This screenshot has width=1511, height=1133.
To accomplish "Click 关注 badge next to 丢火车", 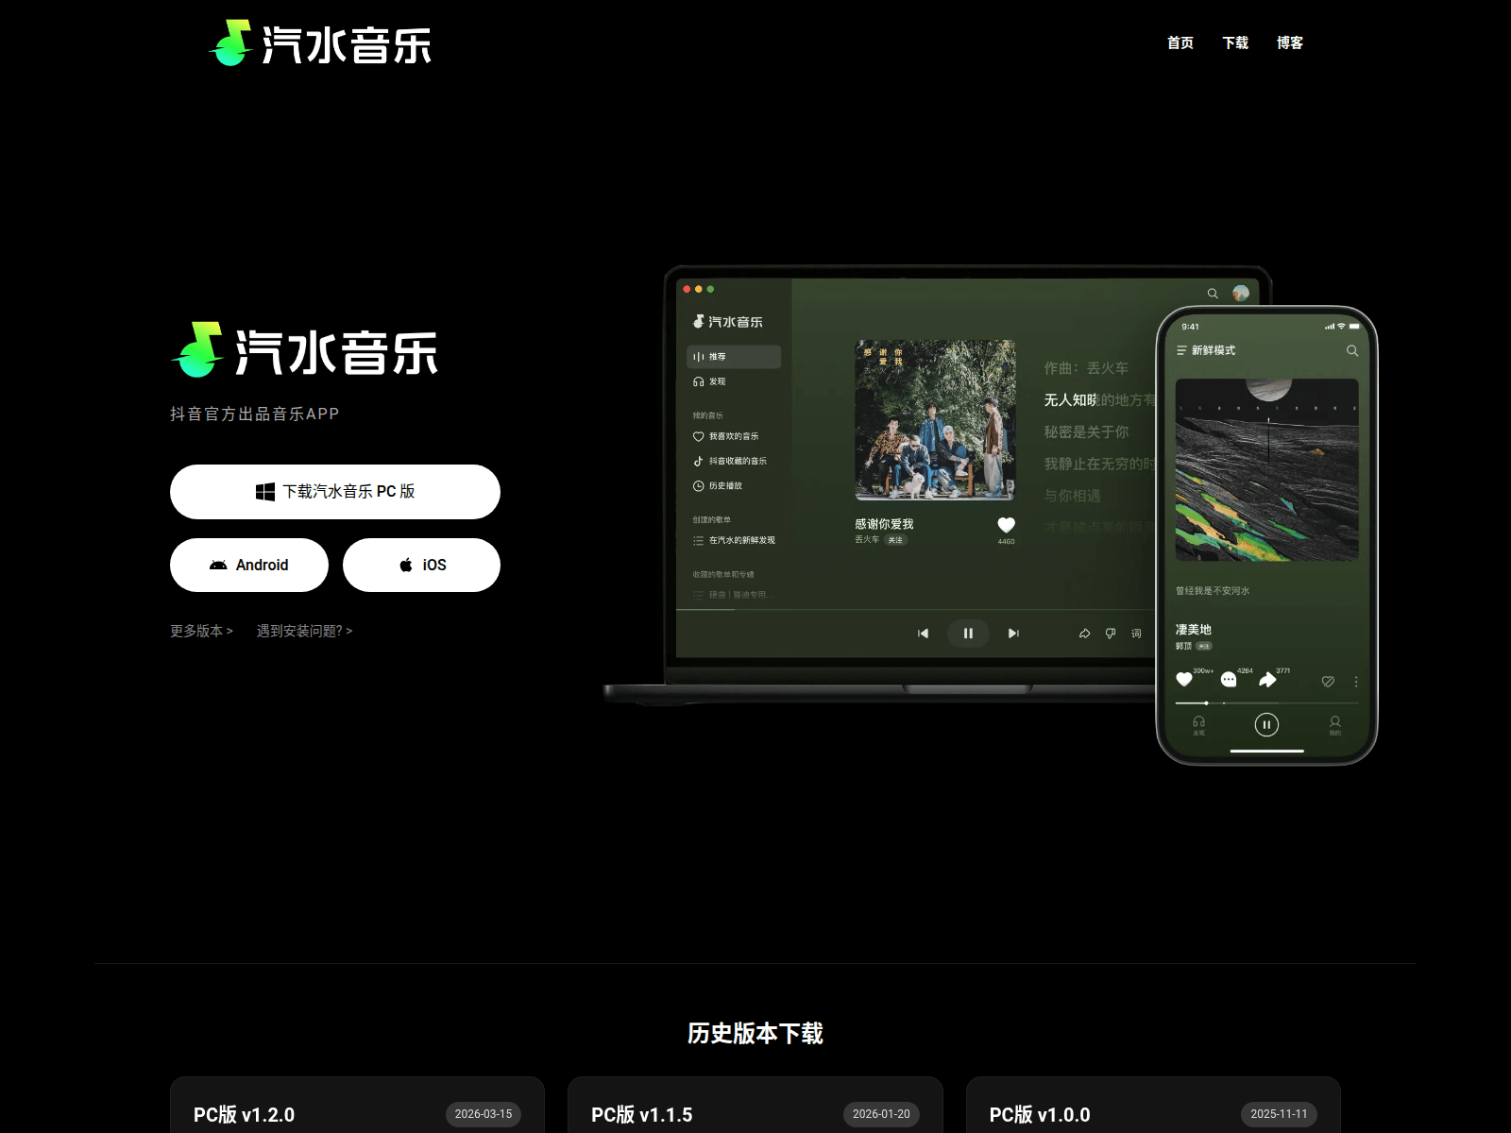I will click(x=895, y=540).
